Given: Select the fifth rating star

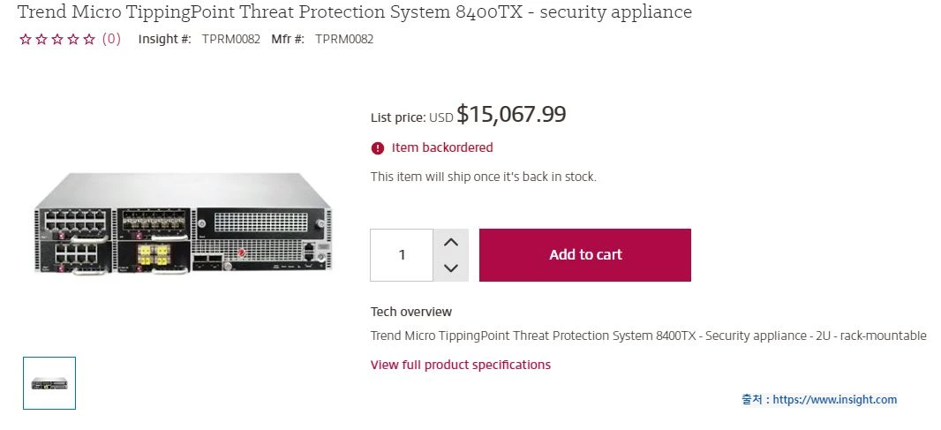Looking at the screenshot, I should (x=88, y=39).
